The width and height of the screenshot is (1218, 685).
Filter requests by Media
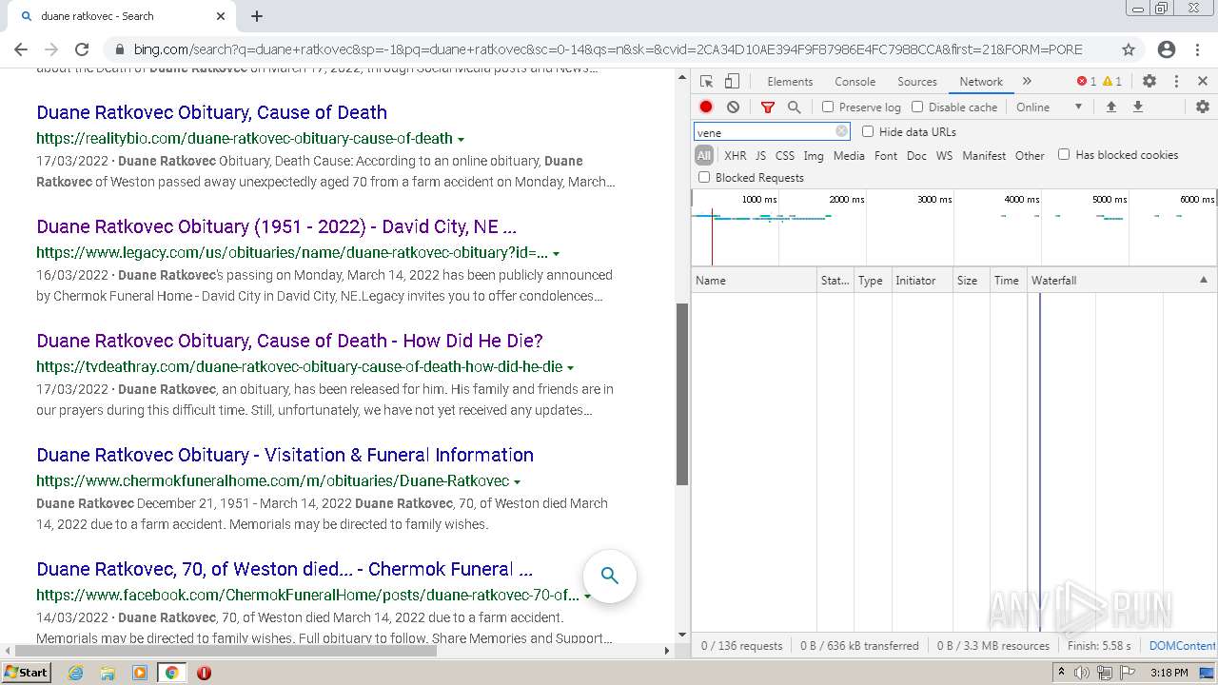click(x=849, y=155)
